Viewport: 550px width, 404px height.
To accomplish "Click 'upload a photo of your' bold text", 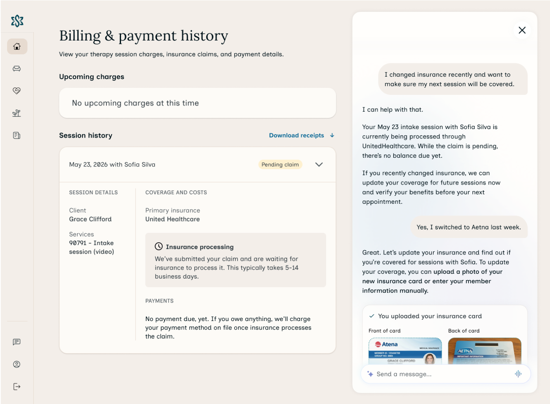I will (468, 271).
